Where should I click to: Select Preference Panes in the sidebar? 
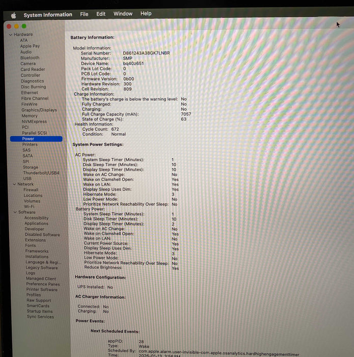pos(43,284)
